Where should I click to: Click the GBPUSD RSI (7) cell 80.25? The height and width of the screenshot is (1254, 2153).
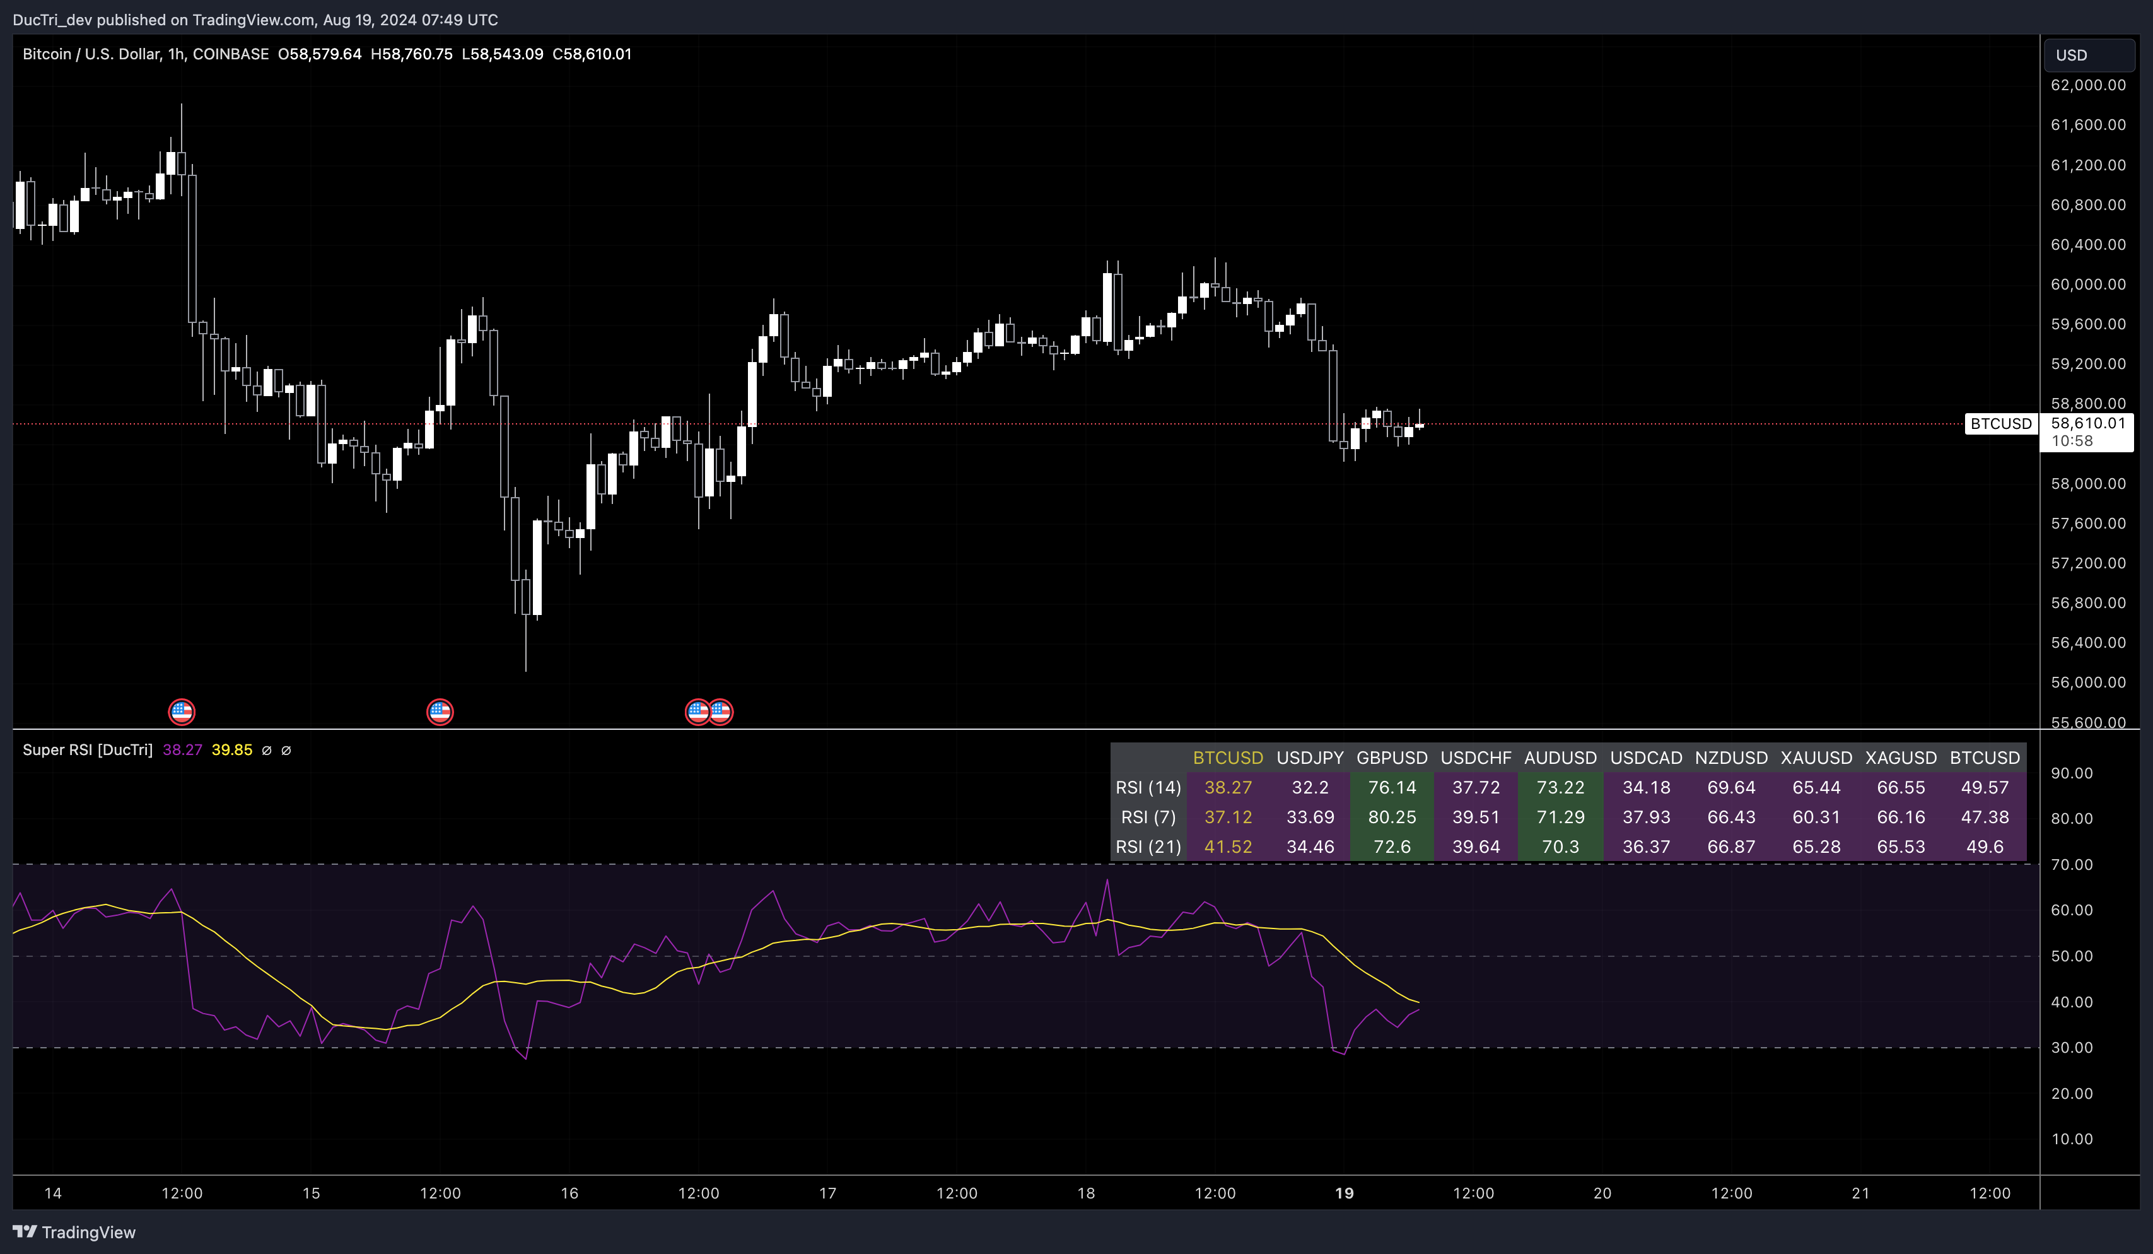[x=1392, y=817]
